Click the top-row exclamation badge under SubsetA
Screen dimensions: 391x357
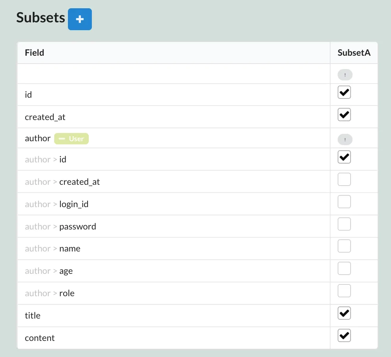coord(345,75)
